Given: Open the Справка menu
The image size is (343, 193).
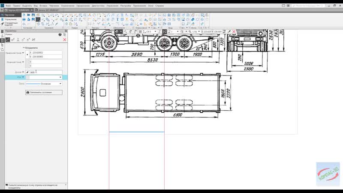Looking at the screenshot, I should (159, 6).
